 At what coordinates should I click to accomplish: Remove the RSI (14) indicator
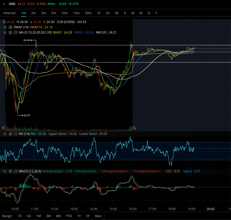[5, 134]
